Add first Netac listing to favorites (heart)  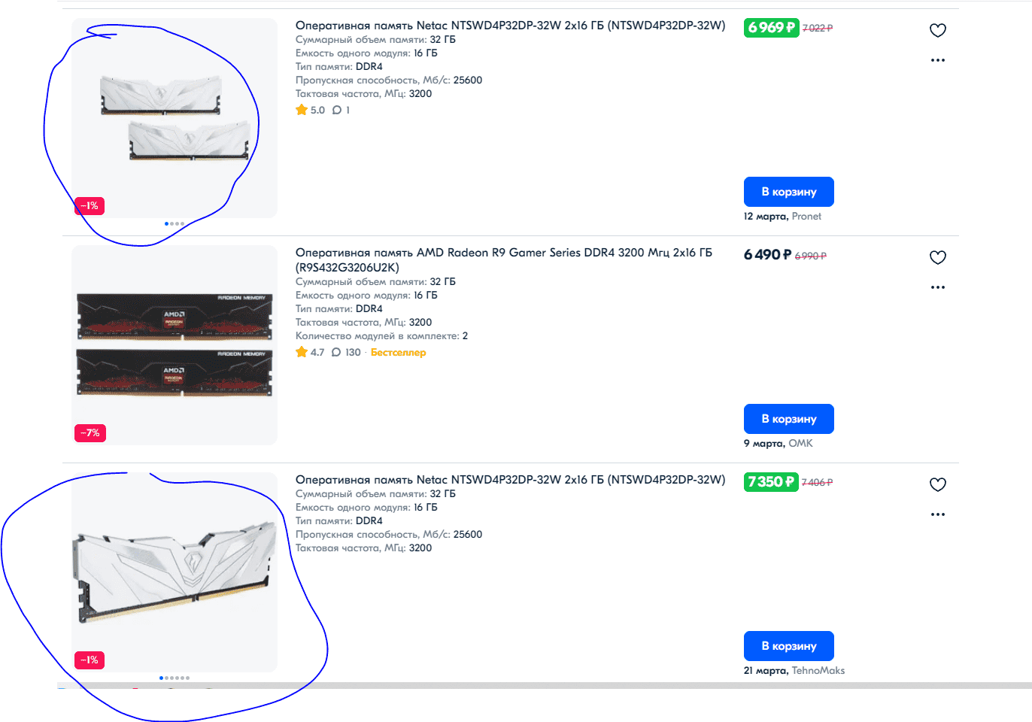point(937,30)
